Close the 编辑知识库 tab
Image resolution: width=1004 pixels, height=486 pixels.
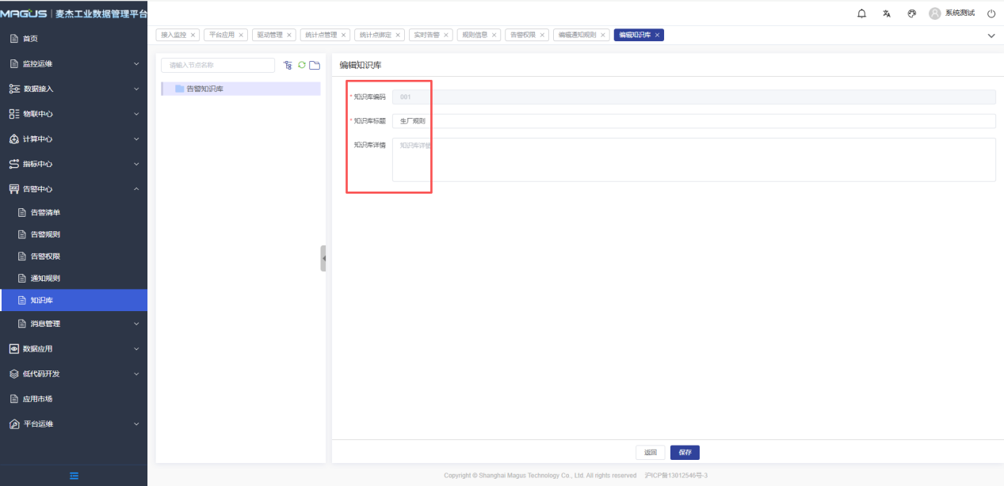[x=657, y=35]
